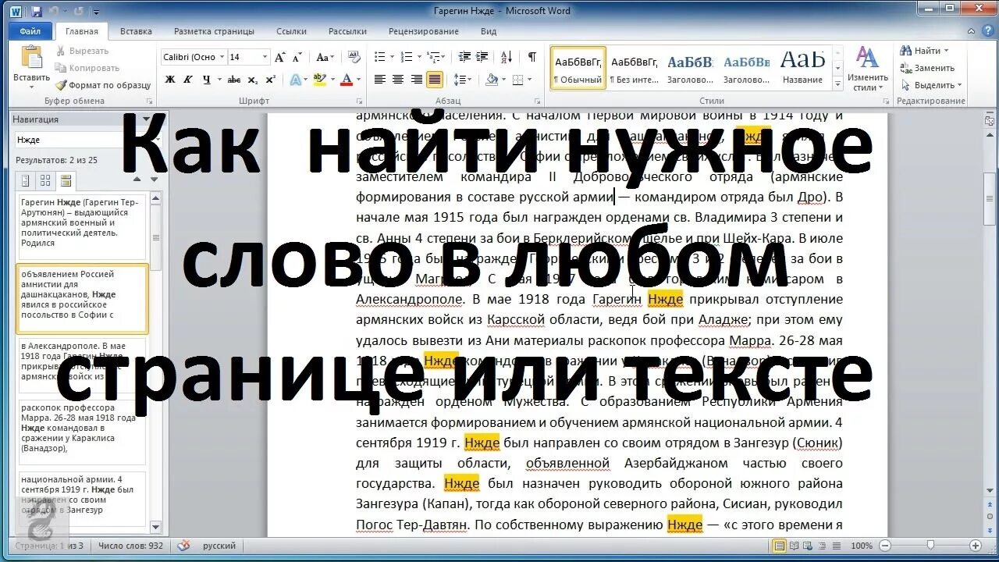999x562 pixels.
Task: Increase font size with the grow font icon
Action: [x=281, y=57]
